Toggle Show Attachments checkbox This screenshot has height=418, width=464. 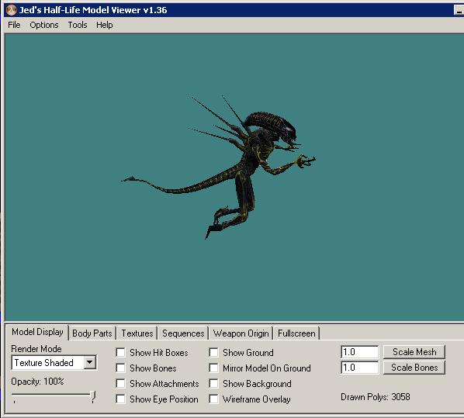120,384
